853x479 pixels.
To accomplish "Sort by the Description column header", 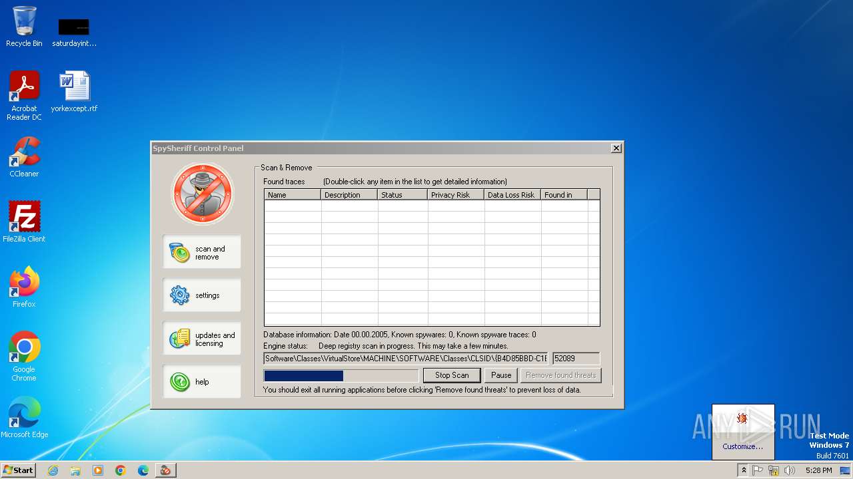I will (349, 195).
